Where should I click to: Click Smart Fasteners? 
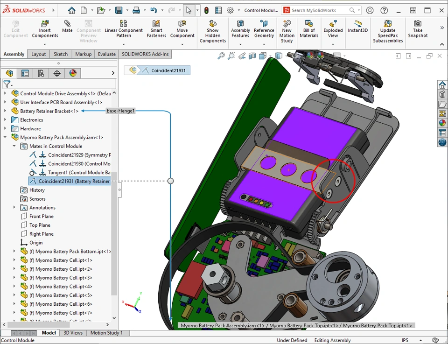pyautogui.click(x=156, y=29)
